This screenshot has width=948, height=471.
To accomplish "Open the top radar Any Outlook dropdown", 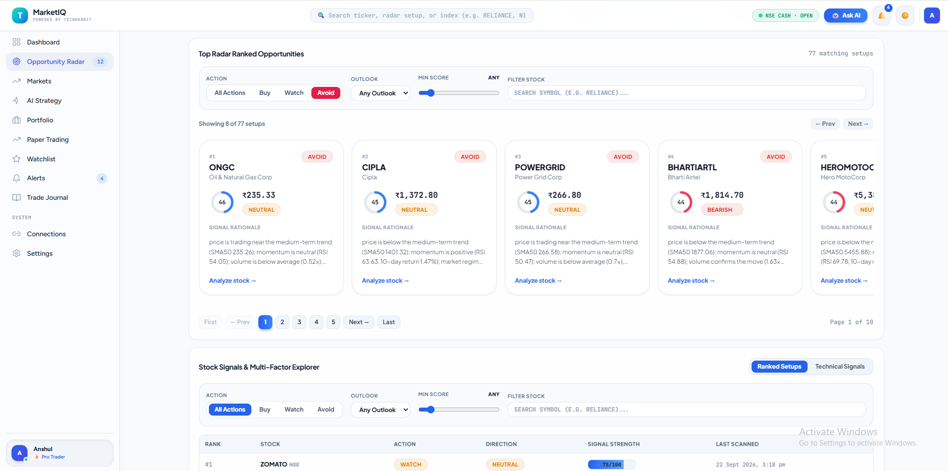I will pos(380,93).
